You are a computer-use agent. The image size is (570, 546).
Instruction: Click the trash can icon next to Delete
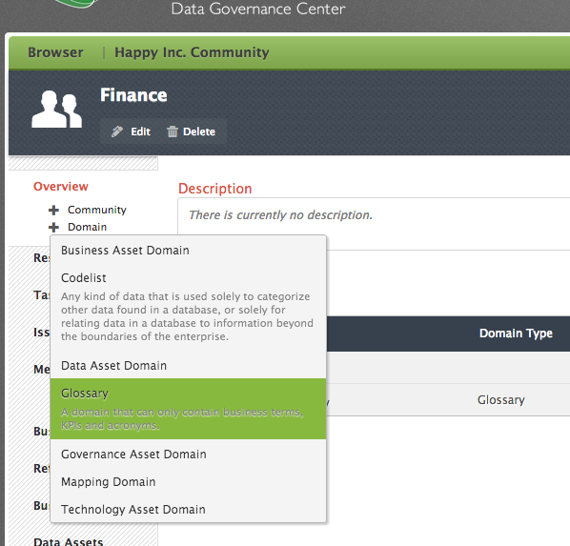click(x=173, y=131)
